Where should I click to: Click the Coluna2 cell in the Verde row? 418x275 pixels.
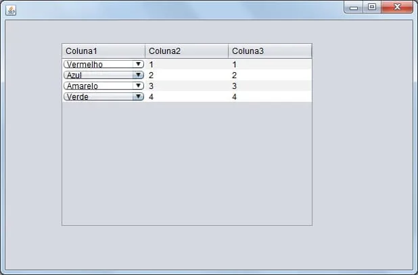point(187,96)
